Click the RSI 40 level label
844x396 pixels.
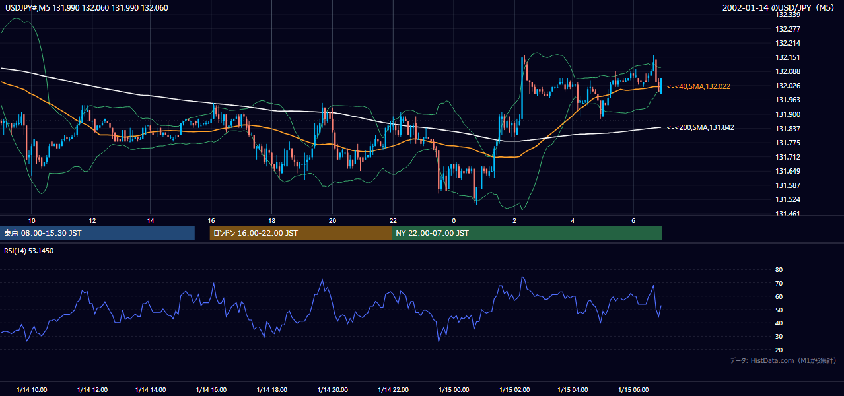pos(779,323)
